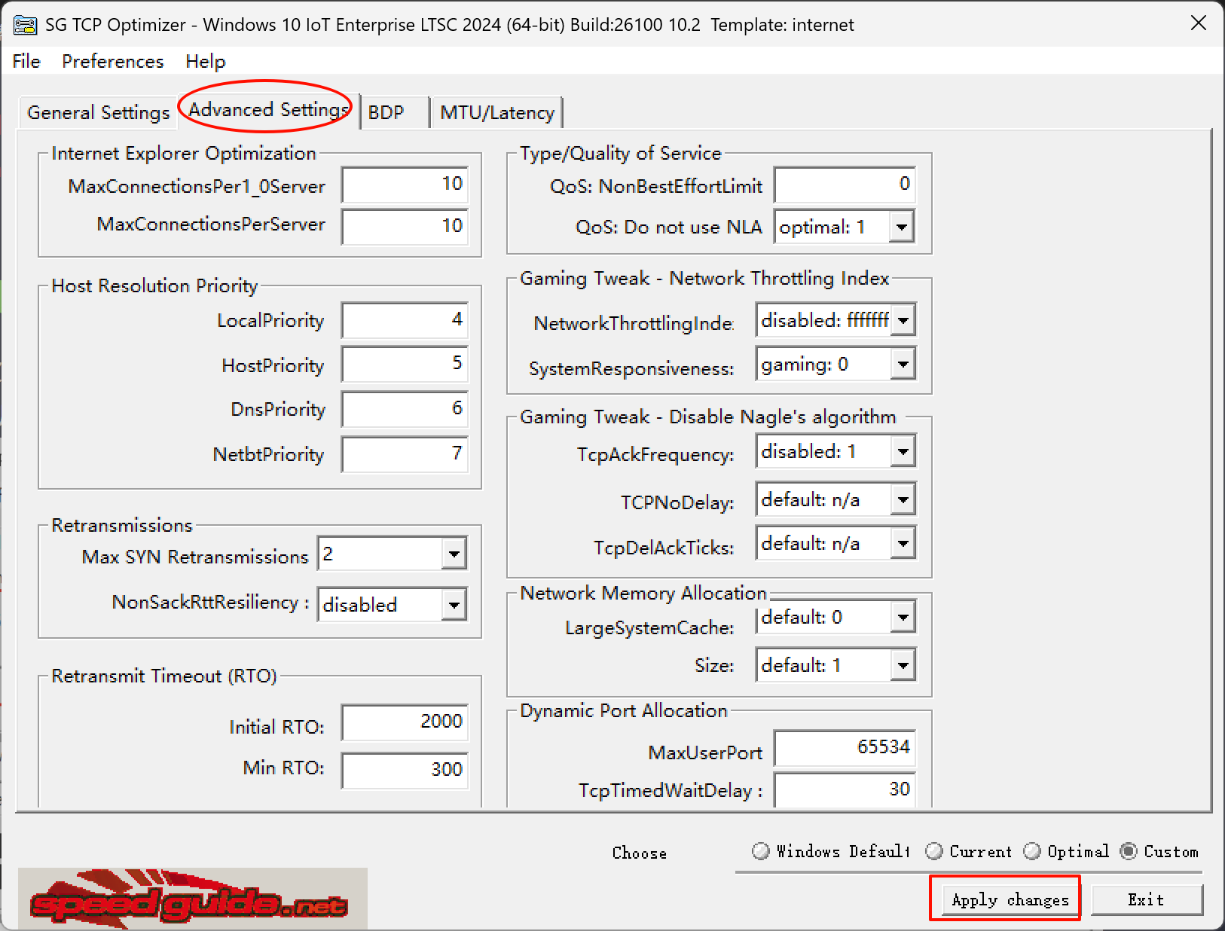Expand the NonSackRttResiliency dropdown
The height and width of the screenshot is (931, 1225).
click(x=454, y=604)
